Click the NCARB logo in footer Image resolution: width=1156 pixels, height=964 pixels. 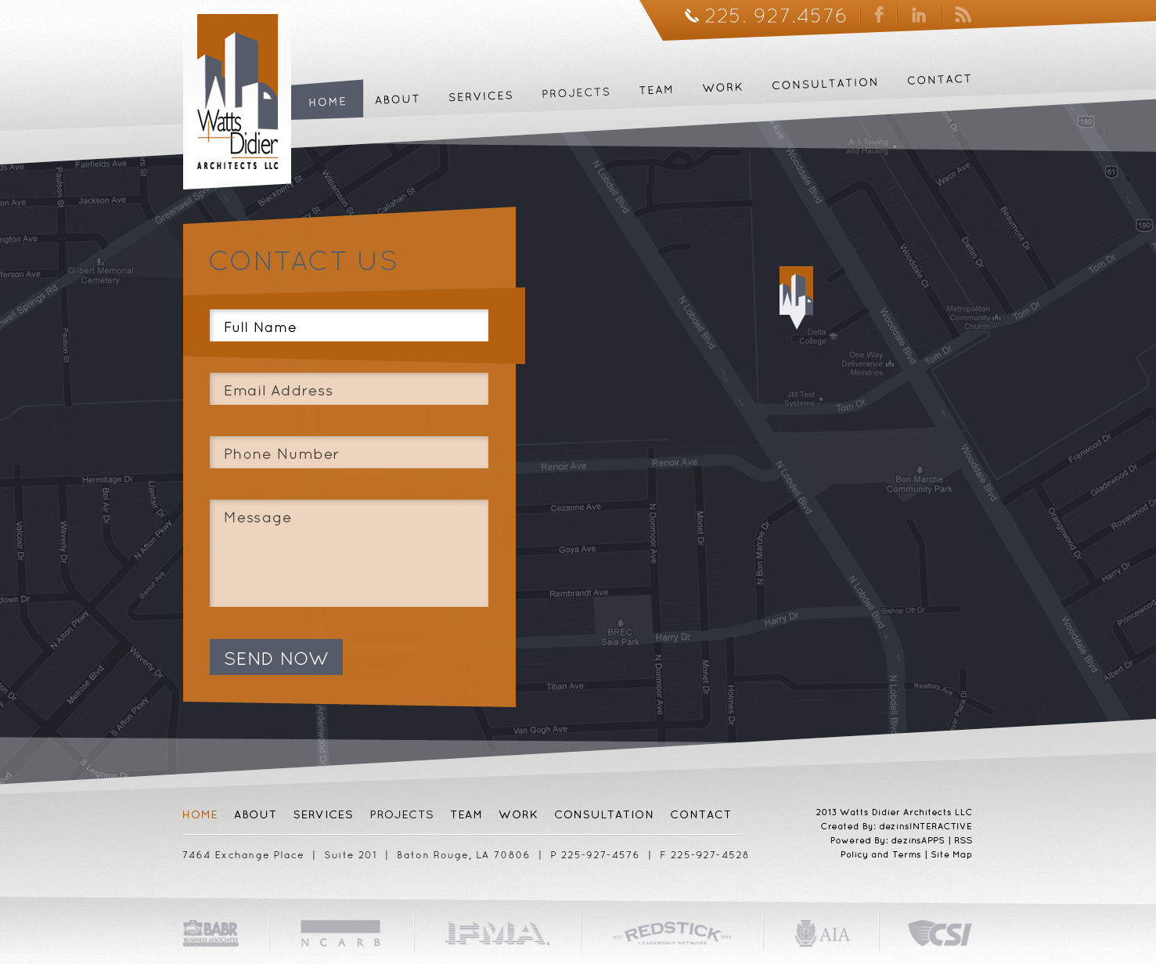(x=340, y=933)
